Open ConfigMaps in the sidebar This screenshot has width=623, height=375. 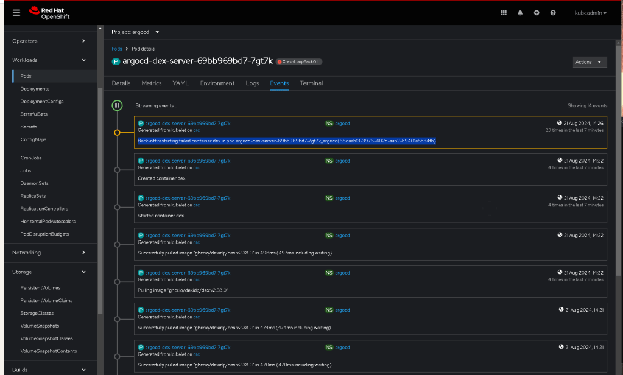[x=33, y=139]
